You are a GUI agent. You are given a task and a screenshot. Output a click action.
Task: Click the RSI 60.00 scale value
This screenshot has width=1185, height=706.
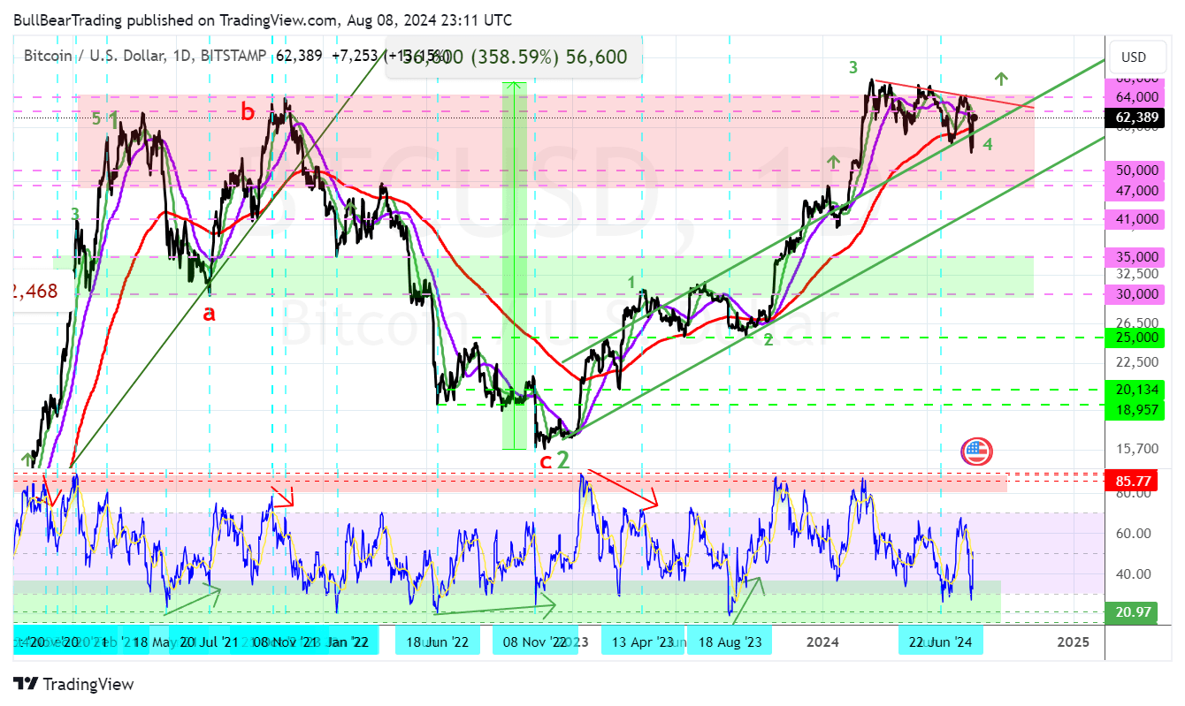click(x=1133, y=533)
